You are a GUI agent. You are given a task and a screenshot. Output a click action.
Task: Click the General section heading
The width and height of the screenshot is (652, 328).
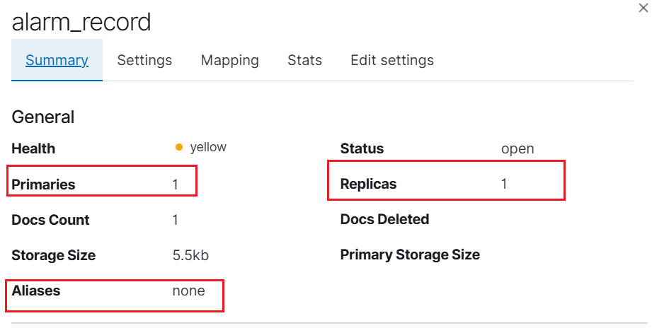point(42,117)
